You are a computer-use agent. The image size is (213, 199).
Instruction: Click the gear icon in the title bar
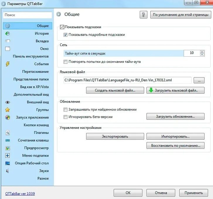4,4
